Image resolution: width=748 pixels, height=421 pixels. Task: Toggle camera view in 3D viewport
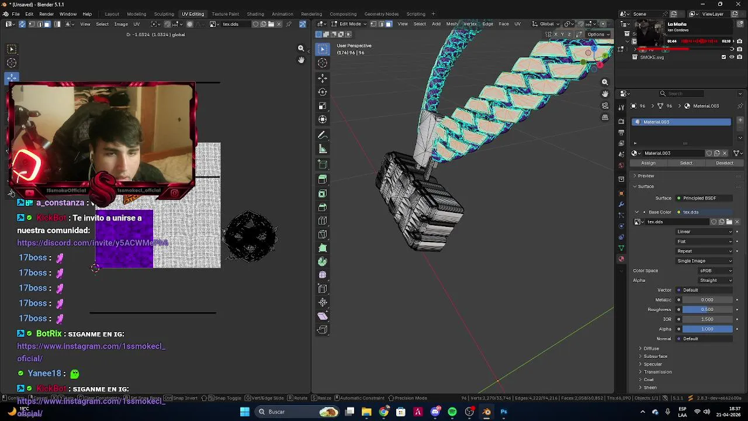point(605,106)
